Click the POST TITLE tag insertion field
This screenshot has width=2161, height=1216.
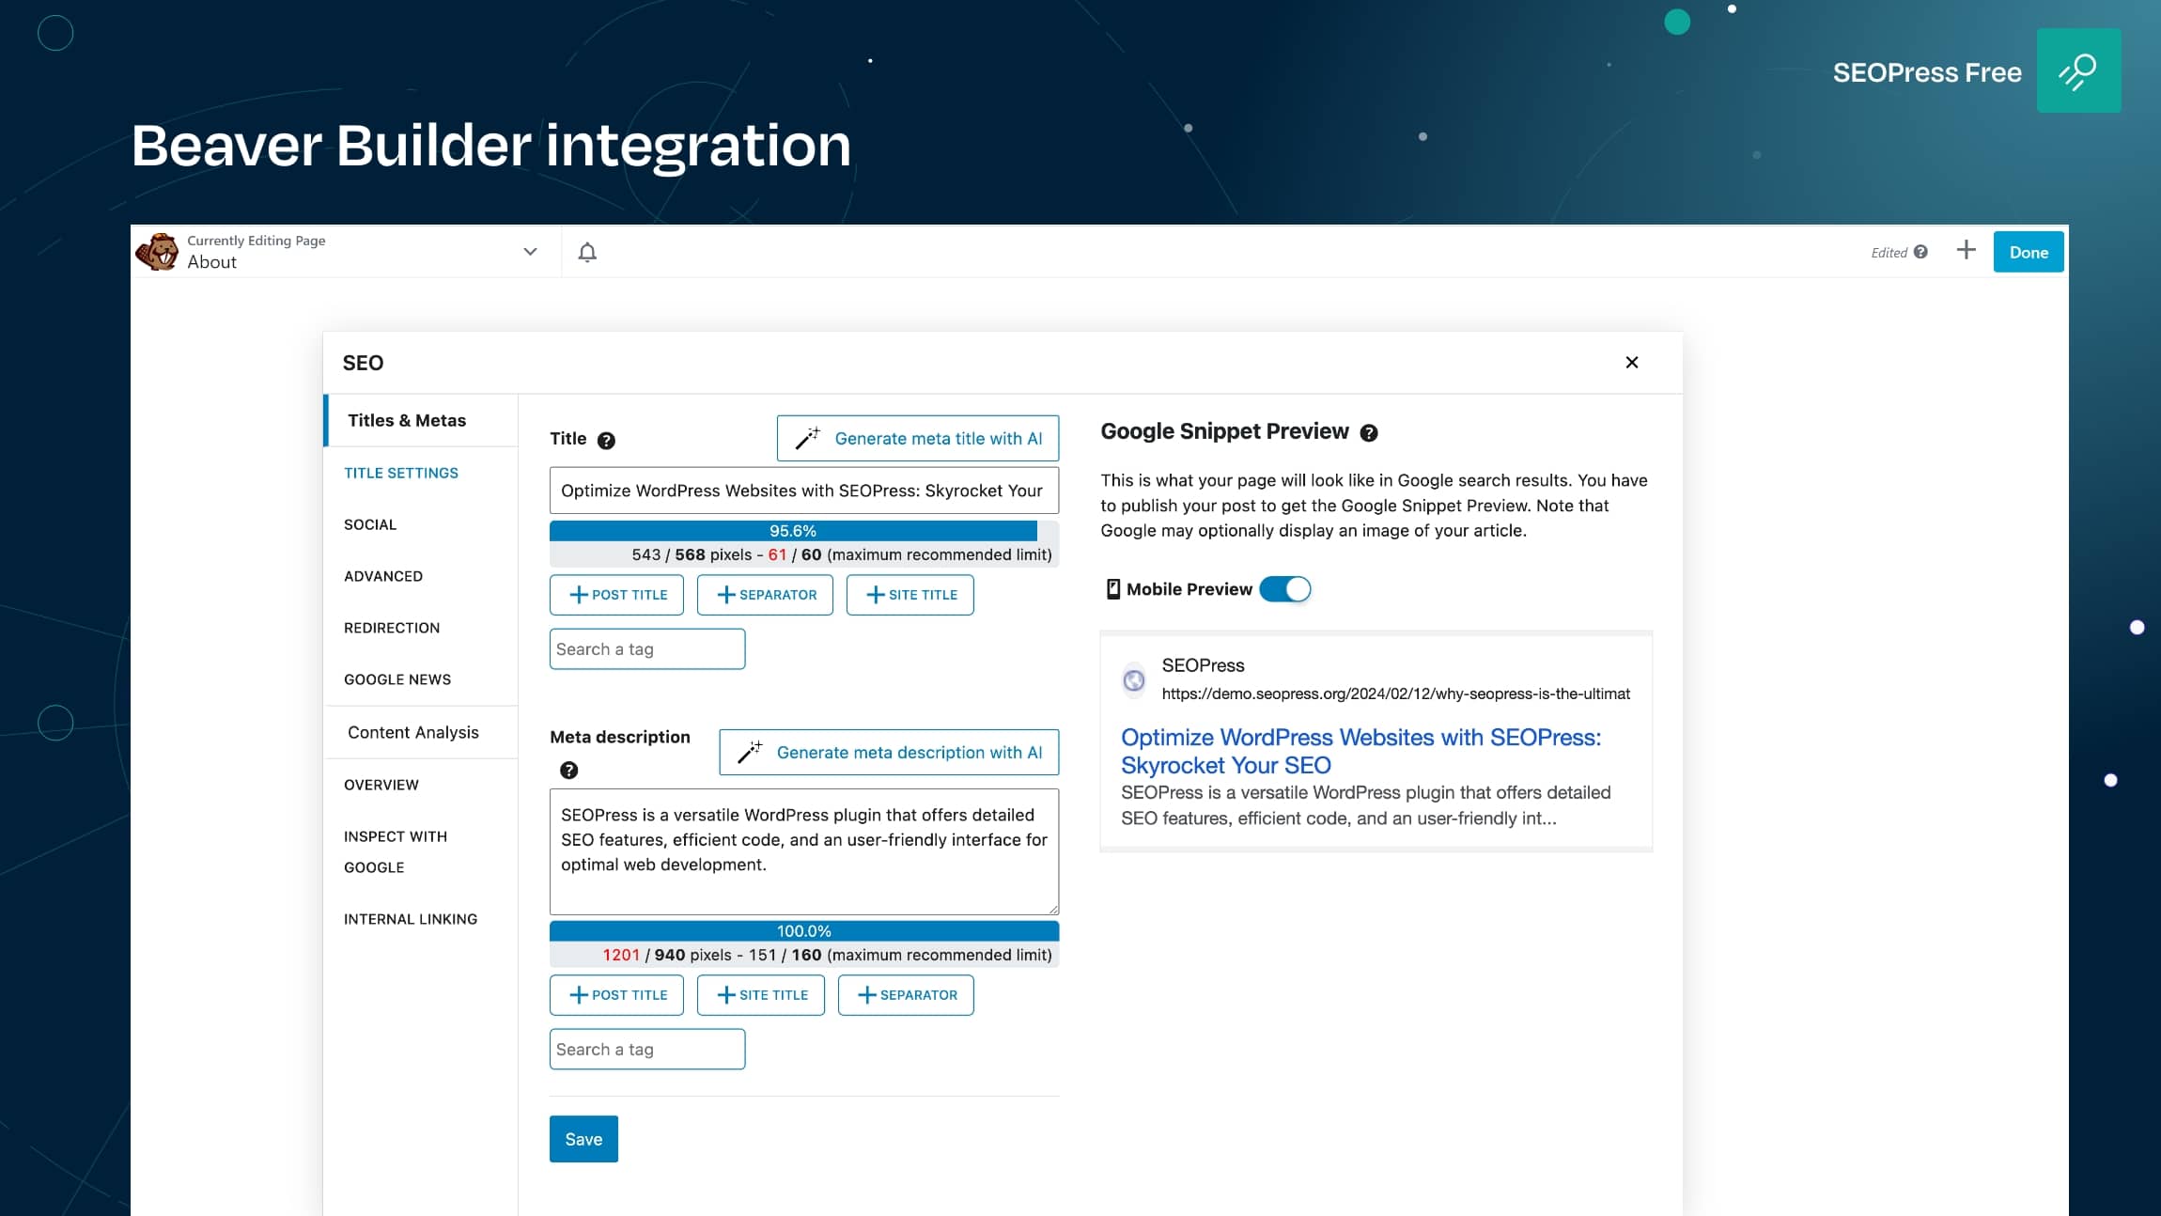point(617,594)
